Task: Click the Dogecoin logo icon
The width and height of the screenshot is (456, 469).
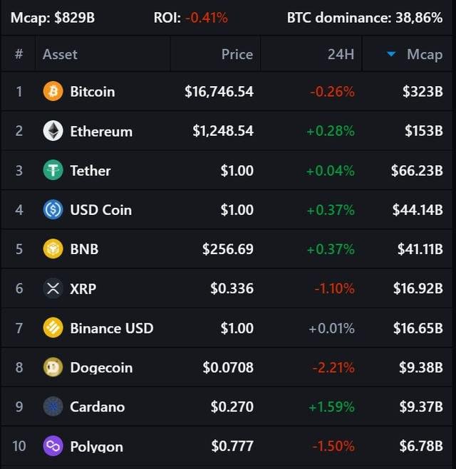Action: pyautogui.click(x=53, y=367)
